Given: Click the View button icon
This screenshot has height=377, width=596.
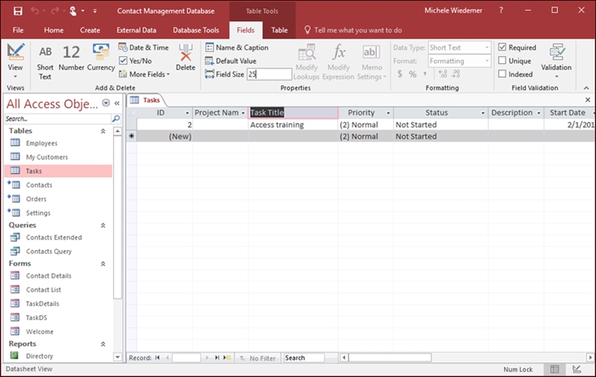Looking at the screenshot, I should tap(15, 51).
